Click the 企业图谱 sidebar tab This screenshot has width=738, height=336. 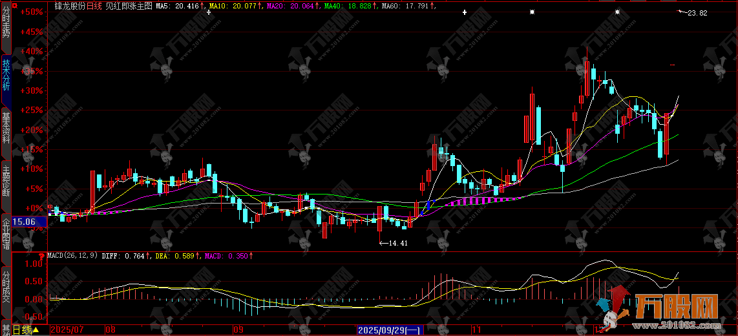(x=6, y=234)
